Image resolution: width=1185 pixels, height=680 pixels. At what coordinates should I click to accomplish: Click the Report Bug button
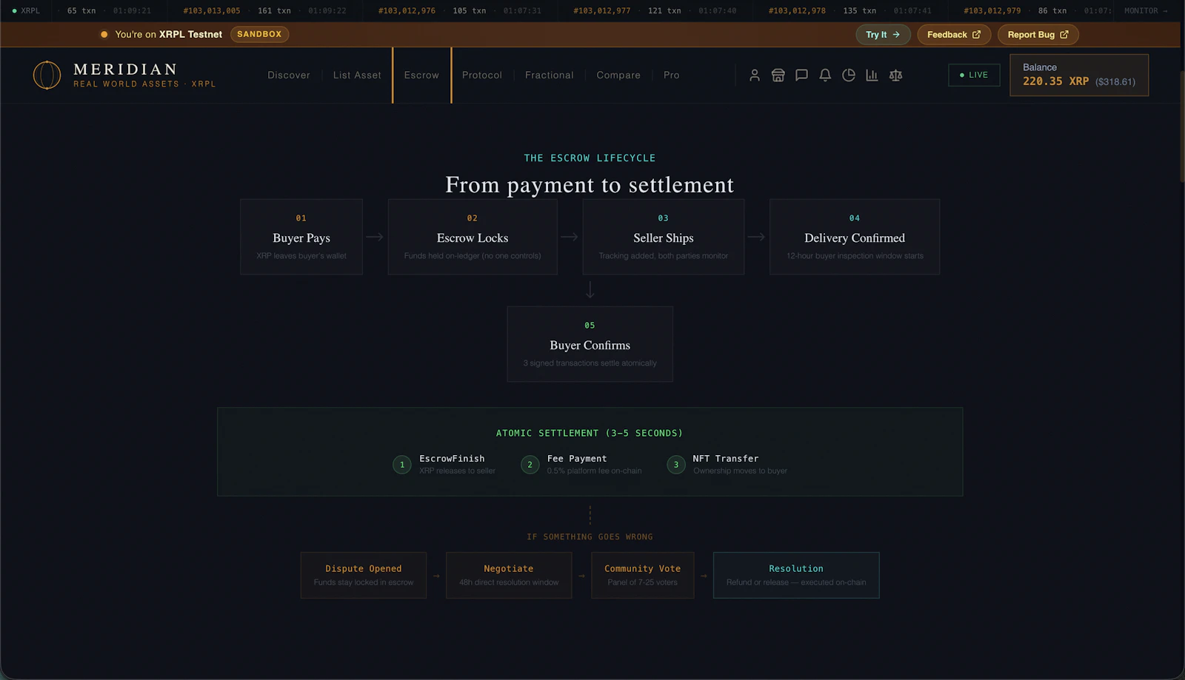click(1038, 35)
